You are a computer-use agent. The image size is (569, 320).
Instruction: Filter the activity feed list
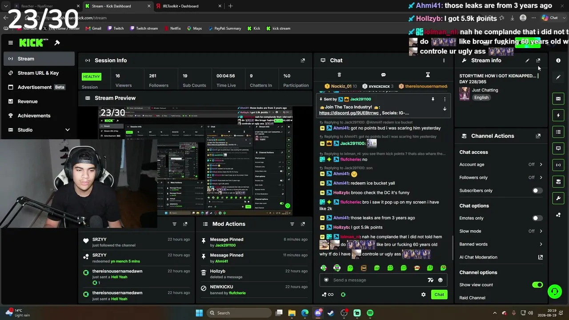pos(174,224)
